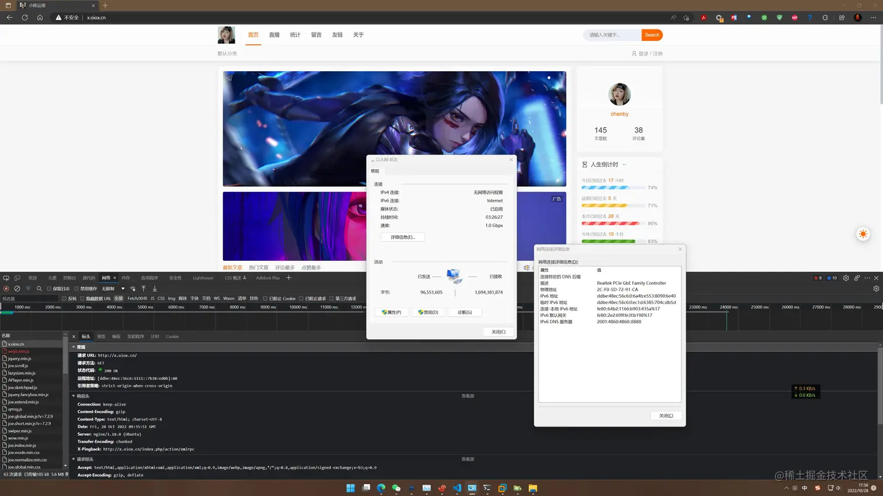
Task: Check the 隐藏数据 URL checkbox
Action: [82, 298]
